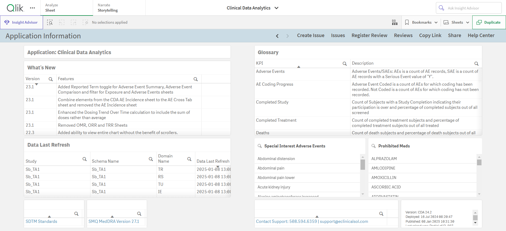Screen dimensions: 506x231
Task: Click the Ask Insight Advisor field
Action: [469, 8]
